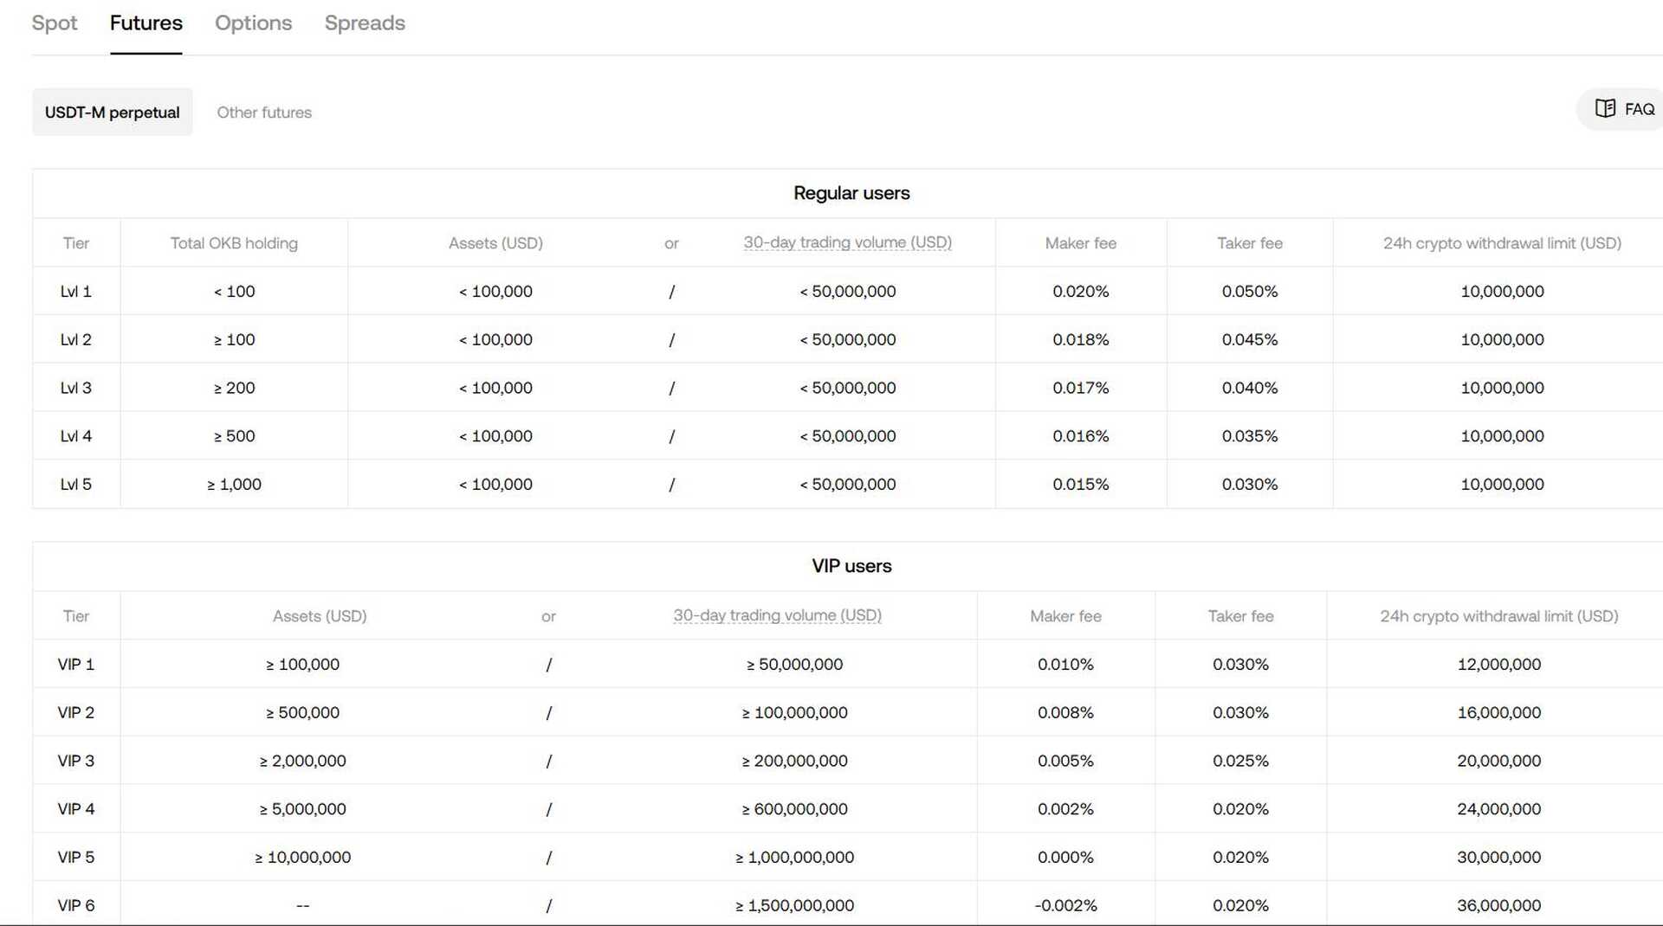Click Lvl 5 maker fee 0.015%
Image resolution: width=1663 pixels, height=926 pixels.
pos(1080,485)
